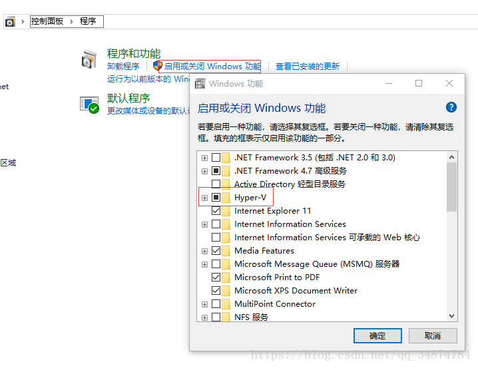Click the 取消 button
Screen dimensions: 478x368
[433, 335]
